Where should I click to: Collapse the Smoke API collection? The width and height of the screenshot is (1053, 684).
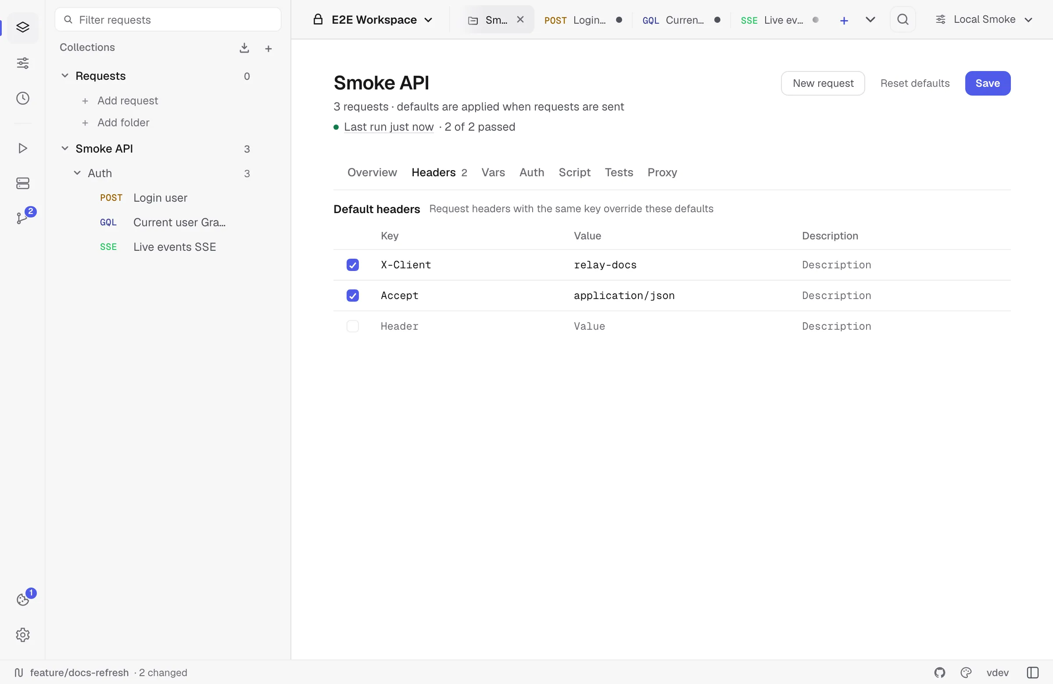pos(64,149)
